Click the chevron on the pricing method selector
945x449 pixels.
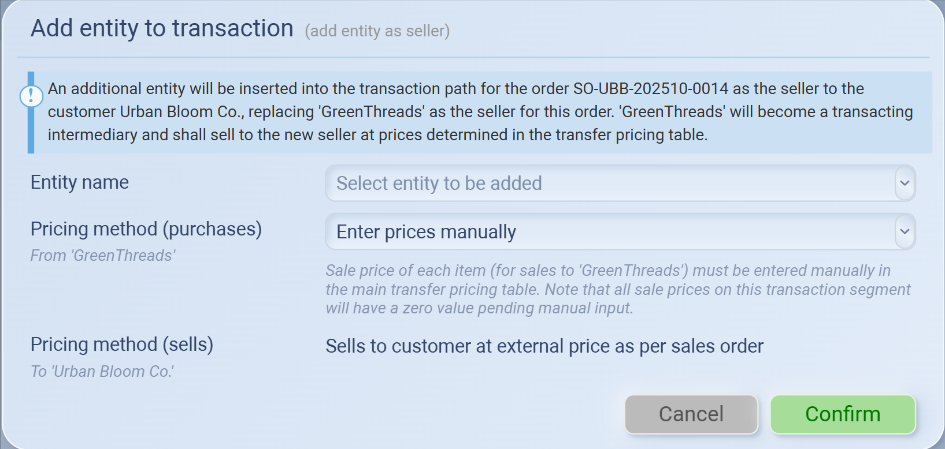tap(905, 232)
